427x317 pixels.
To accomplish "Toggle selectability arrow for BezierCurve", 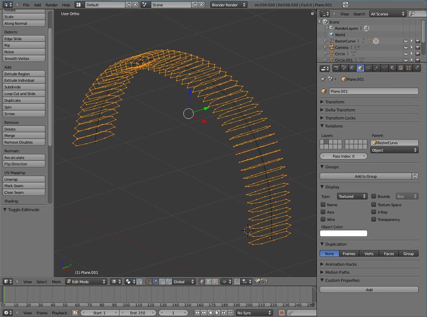I will [x=412, y=41].
